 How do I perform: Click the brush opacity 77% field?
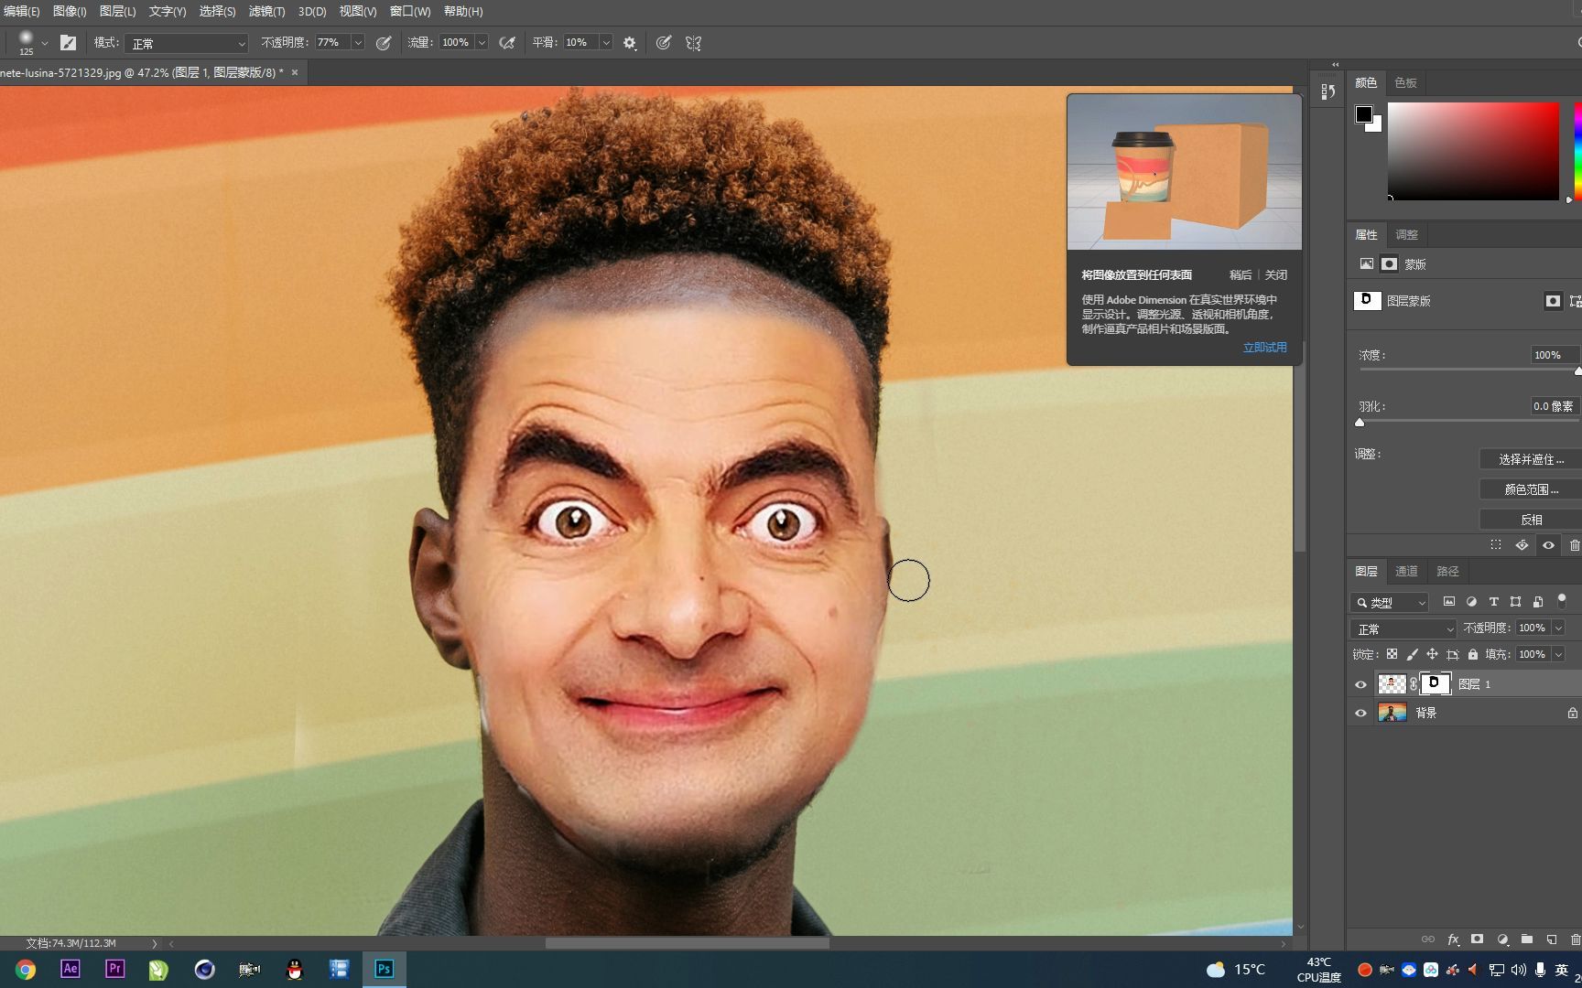tap(332, 42)
